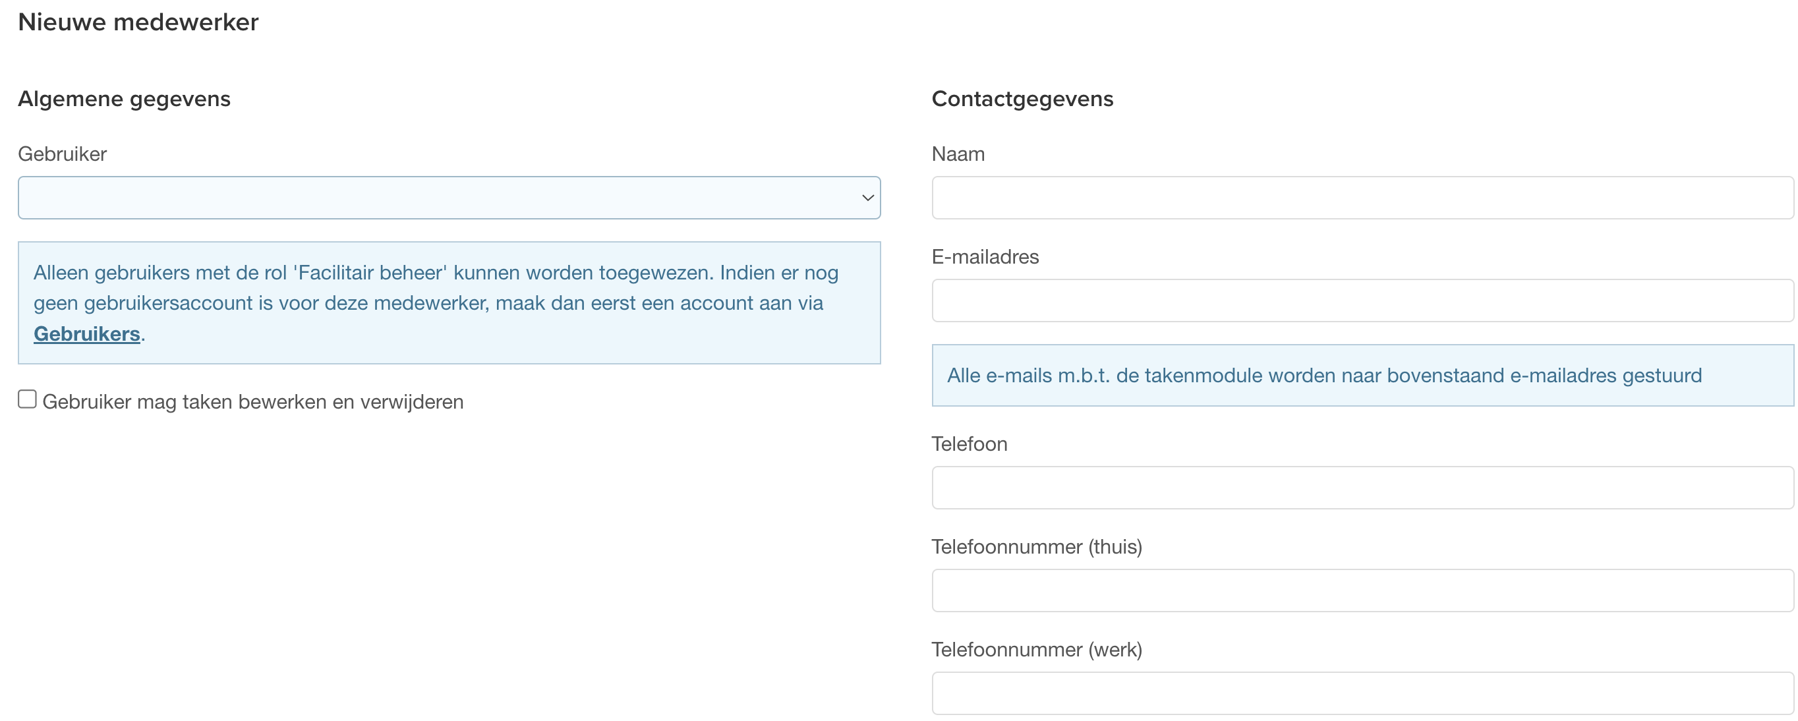This screenshot has width=1798, height=721.
Task: Click the 'Gebruiker mag taken bewerken' label text
Action: [252, 402]
